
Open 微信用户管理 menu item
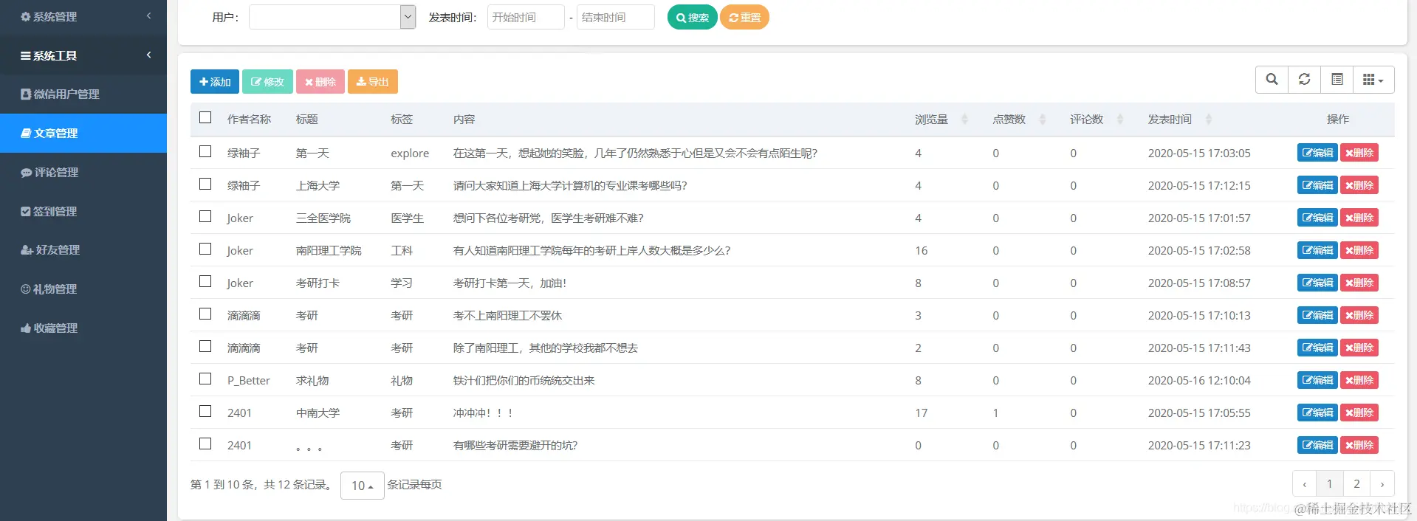tap(83, 94)
